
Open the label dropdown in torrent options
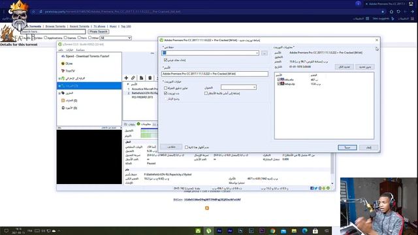click(238, 87)
